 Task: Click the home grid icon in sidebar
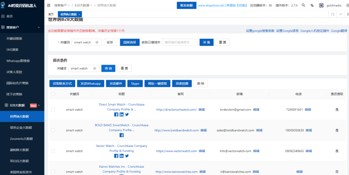click(3, 16)
